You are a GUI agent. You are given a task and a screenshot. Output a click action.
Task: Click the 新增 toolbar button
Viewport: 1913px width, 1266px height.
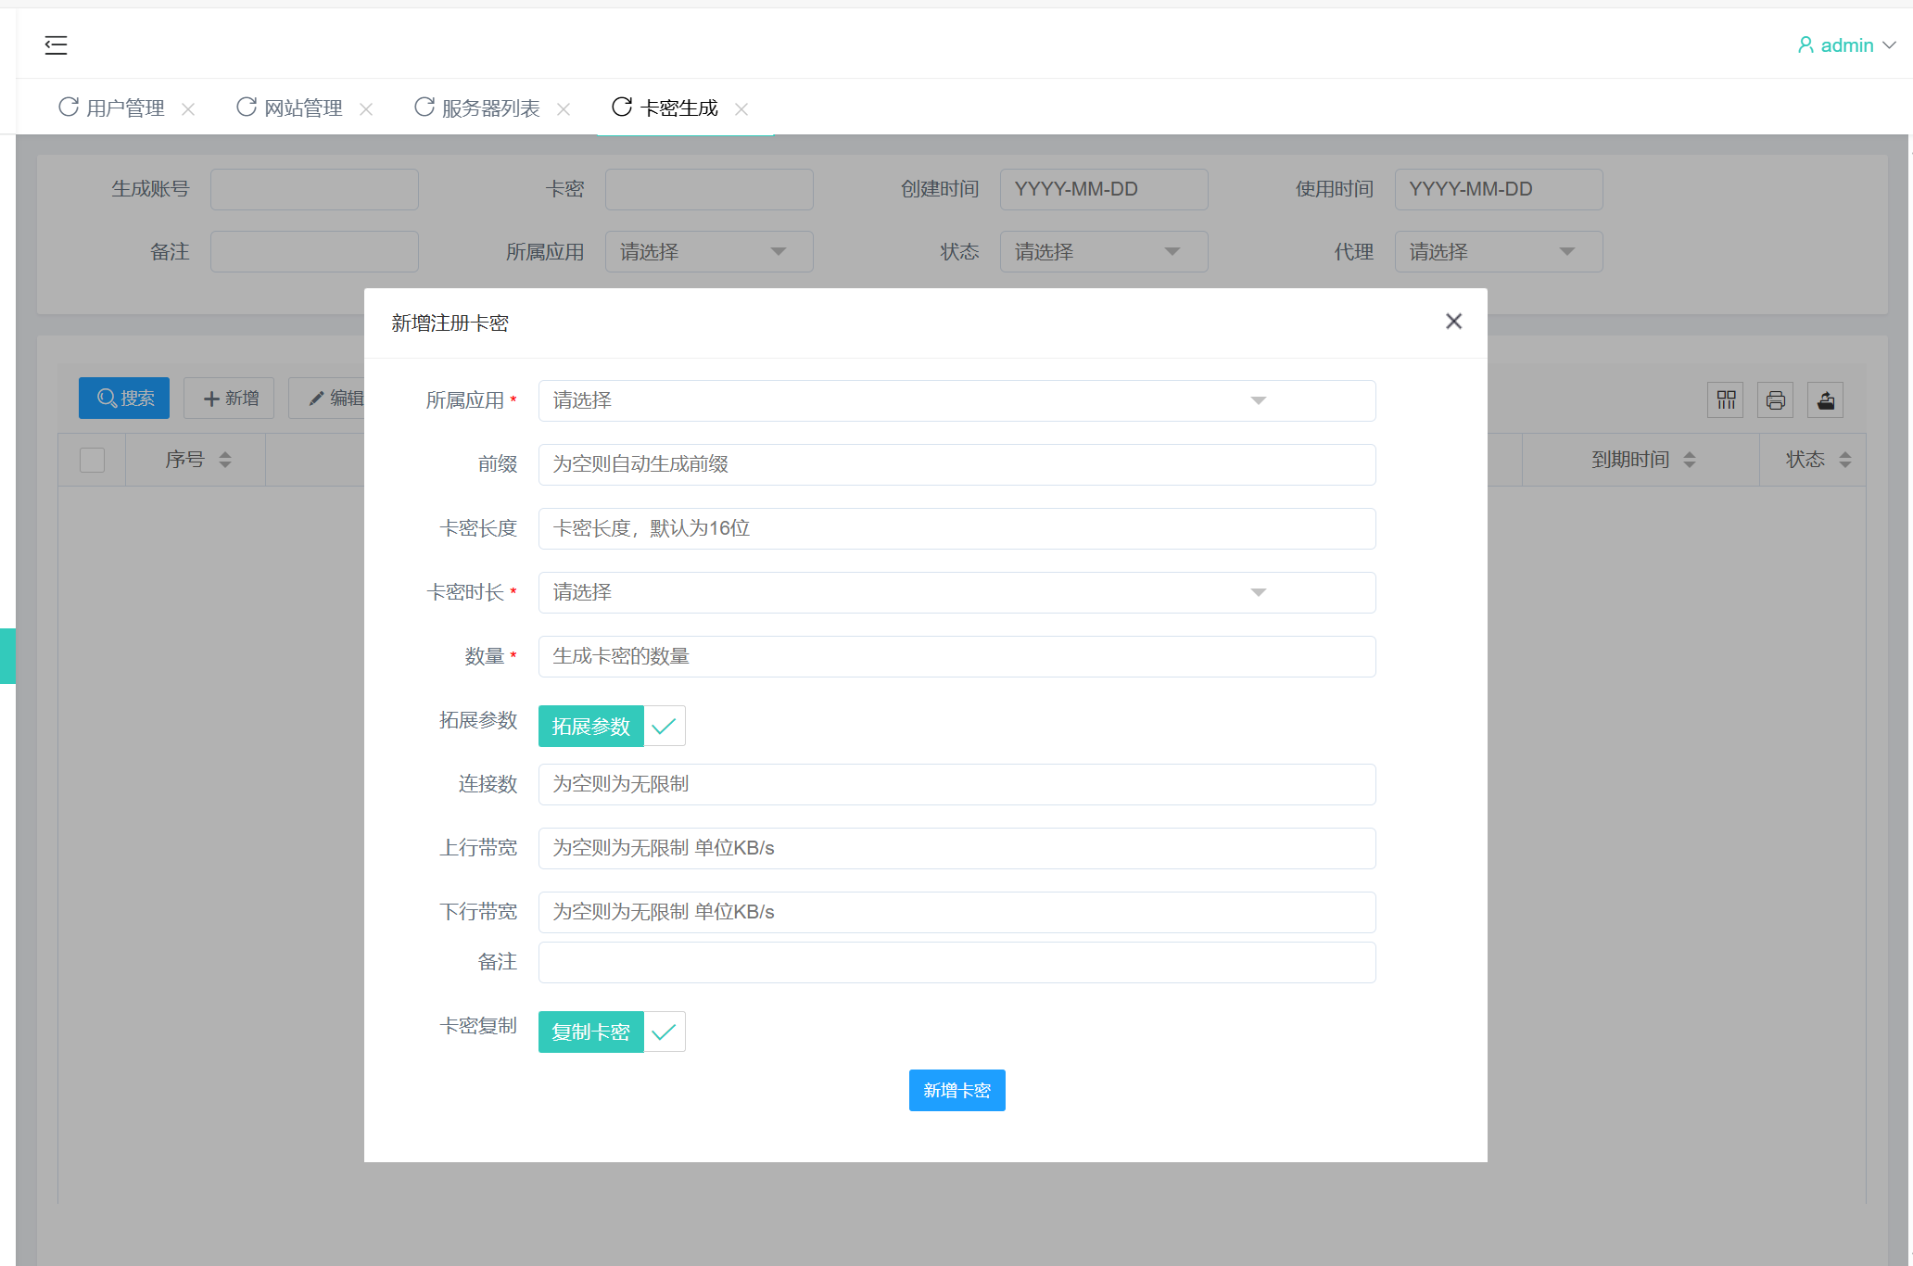pyautogui.click(x=229, y=398)
